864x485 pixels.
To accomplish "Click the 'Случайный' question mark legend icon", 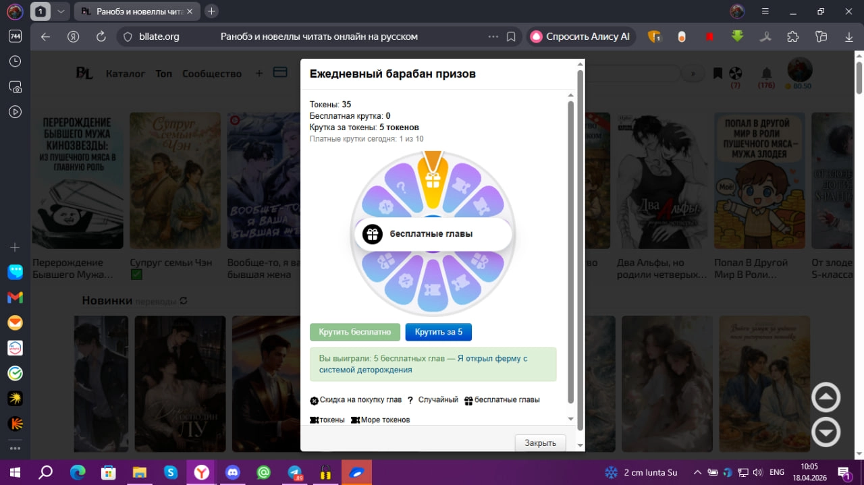I will pos(410,400).
